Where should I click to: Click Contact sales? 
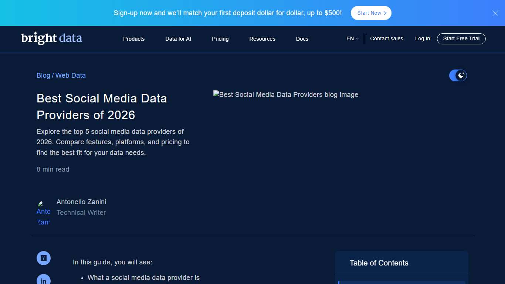[x=387, y=38]
